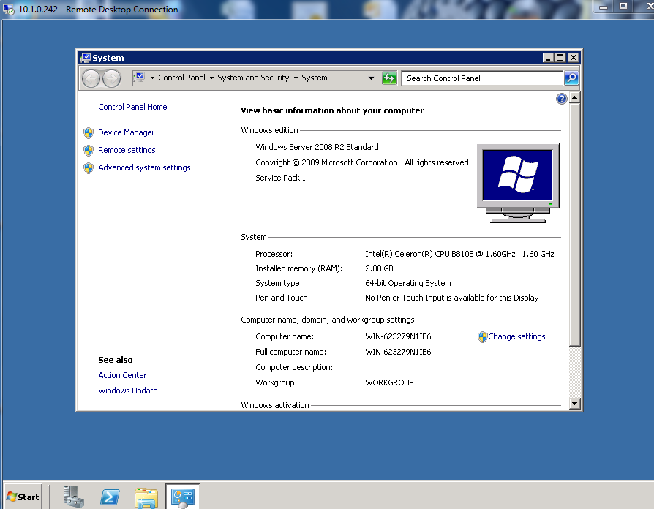Select the System breadcrumb item
The image size is (654, 509).
point(315,78)
